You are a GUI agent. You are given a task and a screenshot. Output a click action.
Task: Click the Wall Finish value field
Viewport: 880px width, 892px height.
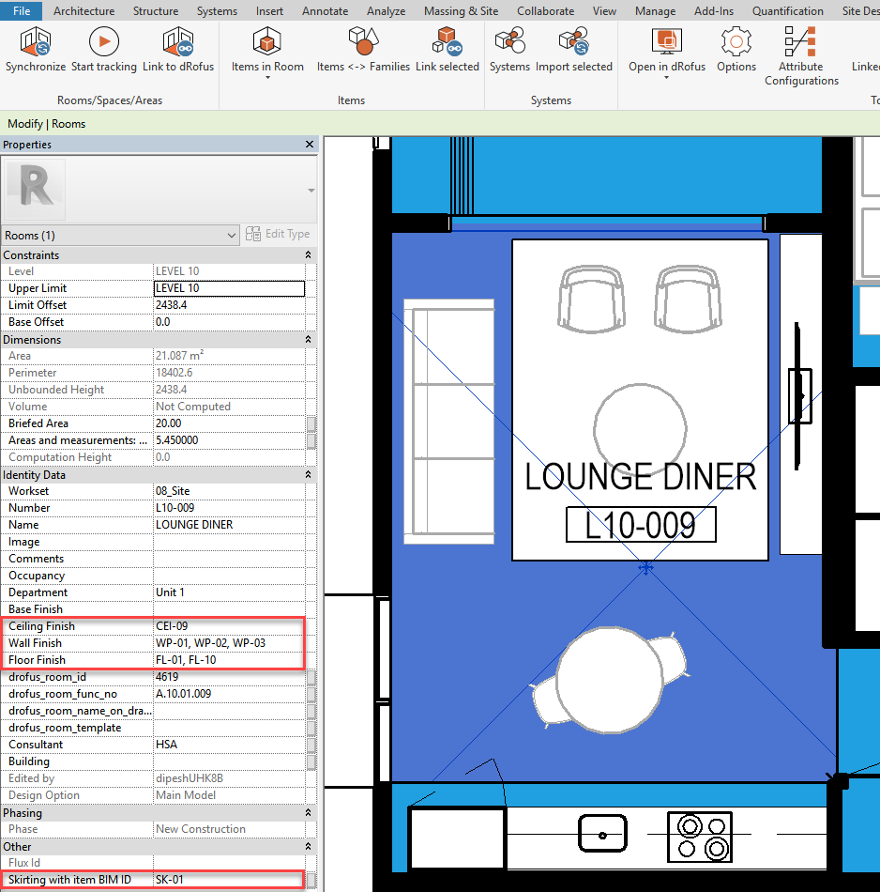point(229,643)
